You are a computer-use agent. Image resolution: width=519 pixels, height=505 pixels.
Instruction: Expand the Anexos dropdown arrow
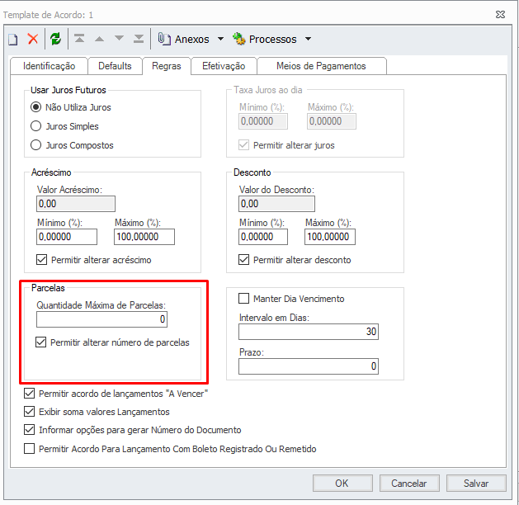[220, 39]
